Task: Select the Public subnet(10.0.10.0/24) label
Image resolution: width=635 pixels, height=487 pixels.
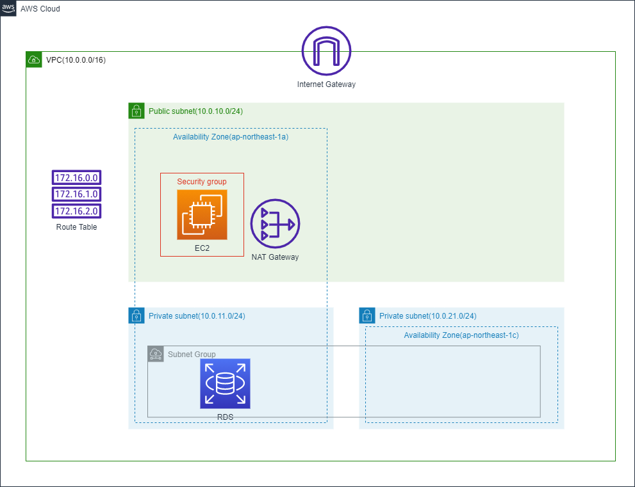Action: click(197, 111)
